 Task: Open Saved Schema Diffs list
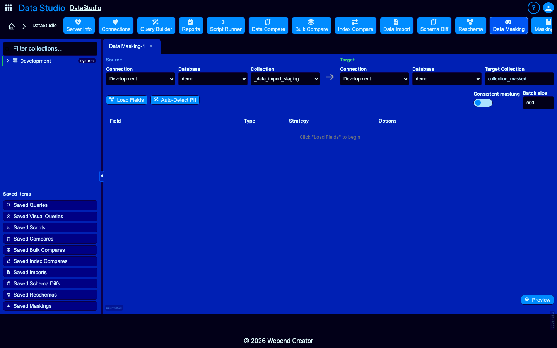[50, 283]
